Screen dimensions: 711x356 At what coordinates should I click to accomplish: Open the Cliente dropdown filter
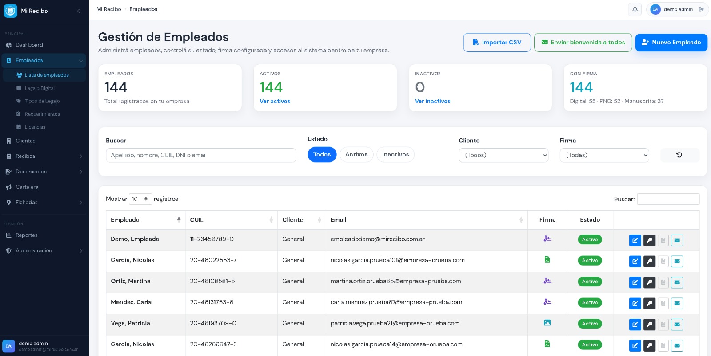pyautogui.click(x=503, y=155)
